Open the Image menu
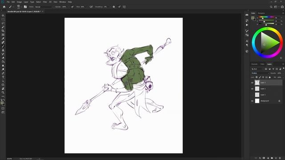The image size is (285, 160). 19,2
